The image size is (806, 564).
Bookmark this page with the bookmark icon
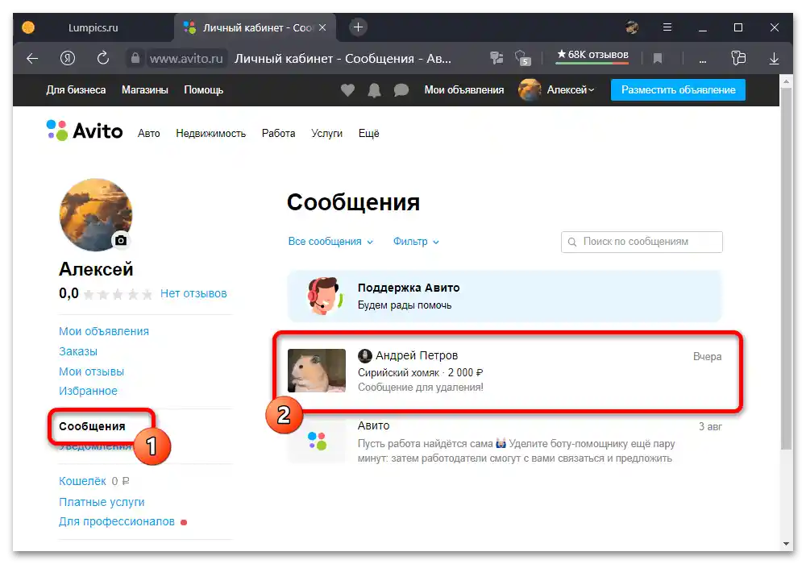click(x=658, y=59)
